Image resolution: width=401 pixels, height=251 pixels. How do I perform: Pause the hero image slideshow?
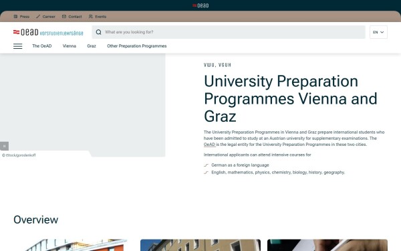(x=5, y=146)
